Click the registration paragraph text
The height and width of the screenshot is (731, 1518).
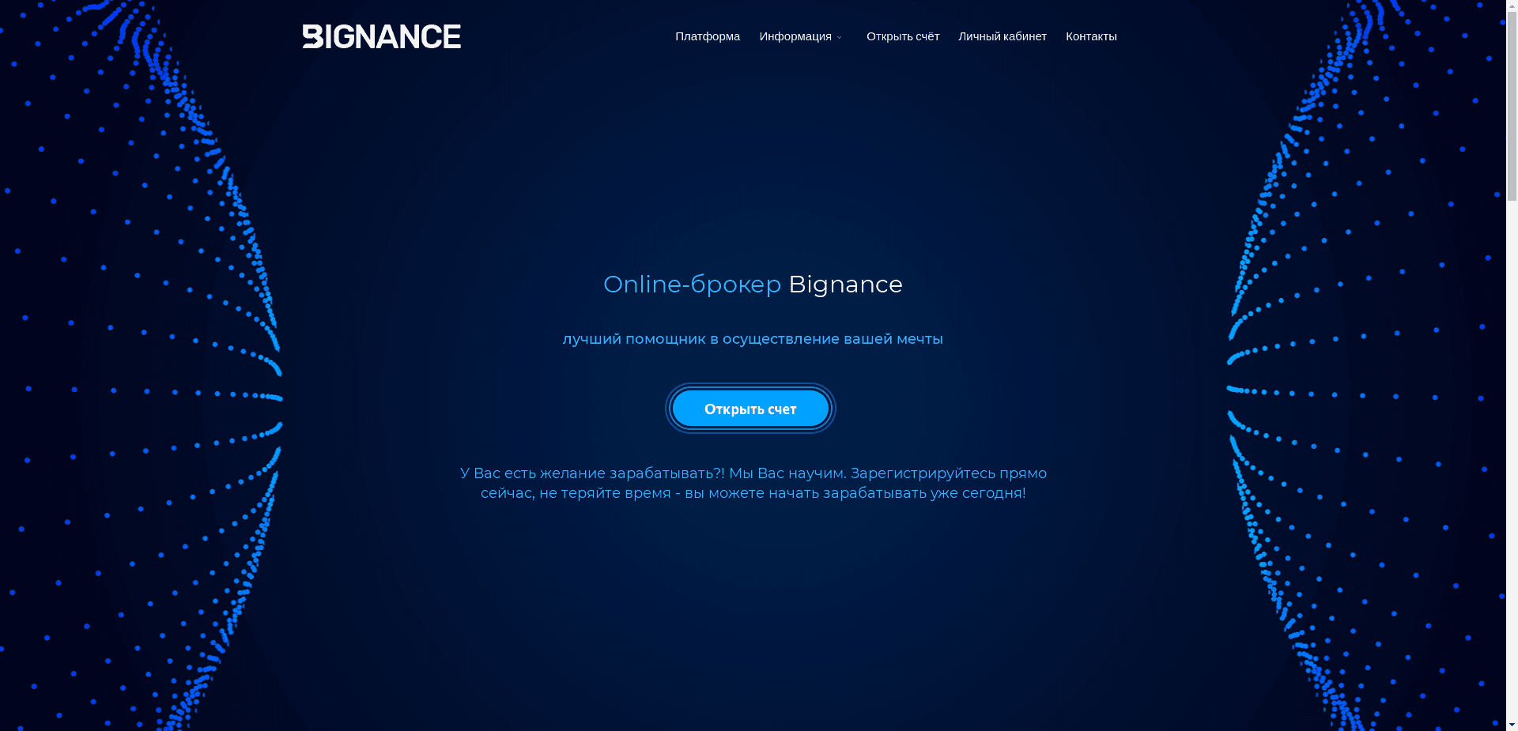pos(753,482)
